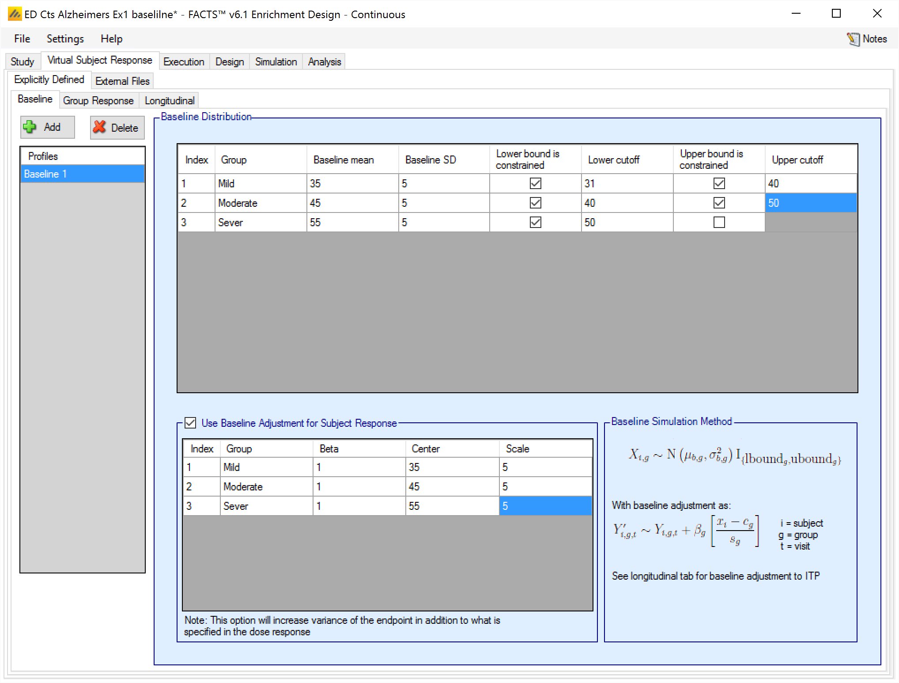Viewport: 899px width, 683px height.
Task: Click Lower cutoff cell for Sever row
Action: click(627, 222)
